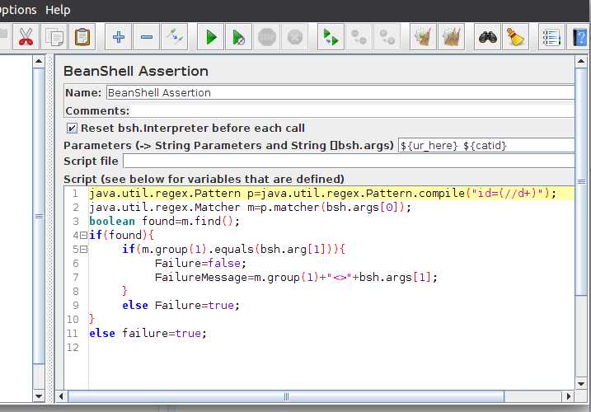Click the Remote stop all icon

coord(359,37)
